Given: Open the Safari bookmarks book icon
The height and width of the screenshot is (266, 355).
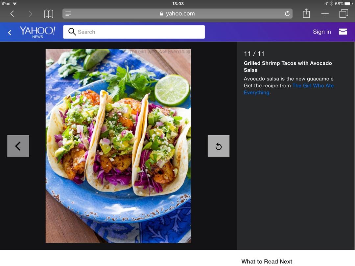Looking at the screenshot, I should pos(49,13).
